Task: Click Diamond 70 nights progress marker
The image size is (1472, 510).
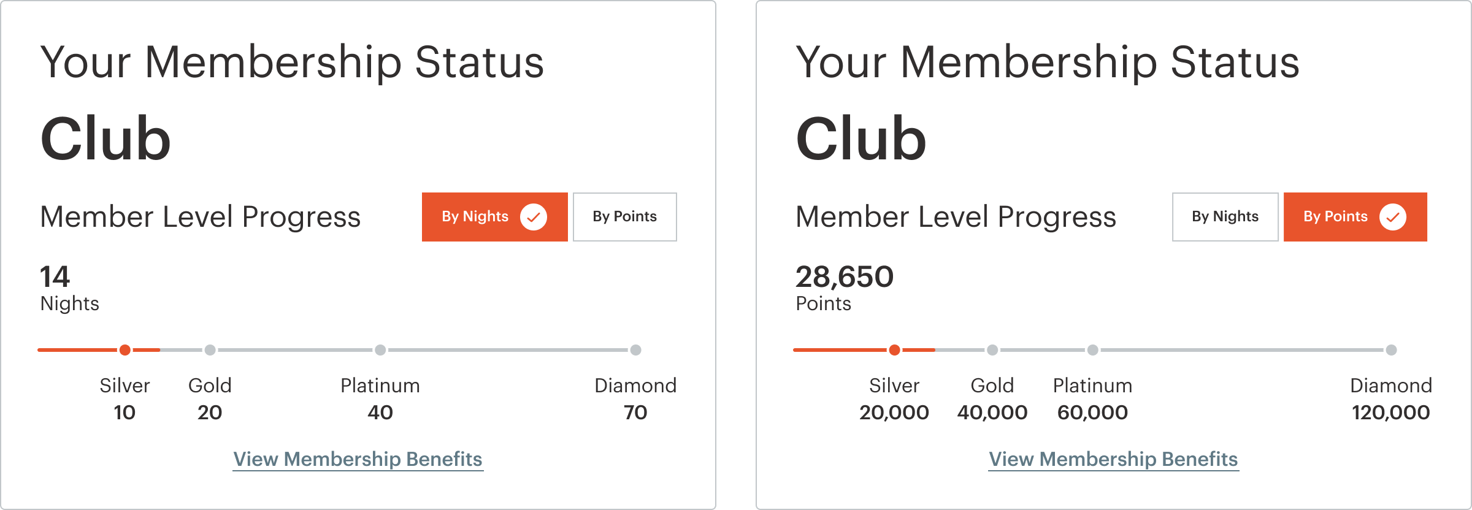Action: pos(636,350)
